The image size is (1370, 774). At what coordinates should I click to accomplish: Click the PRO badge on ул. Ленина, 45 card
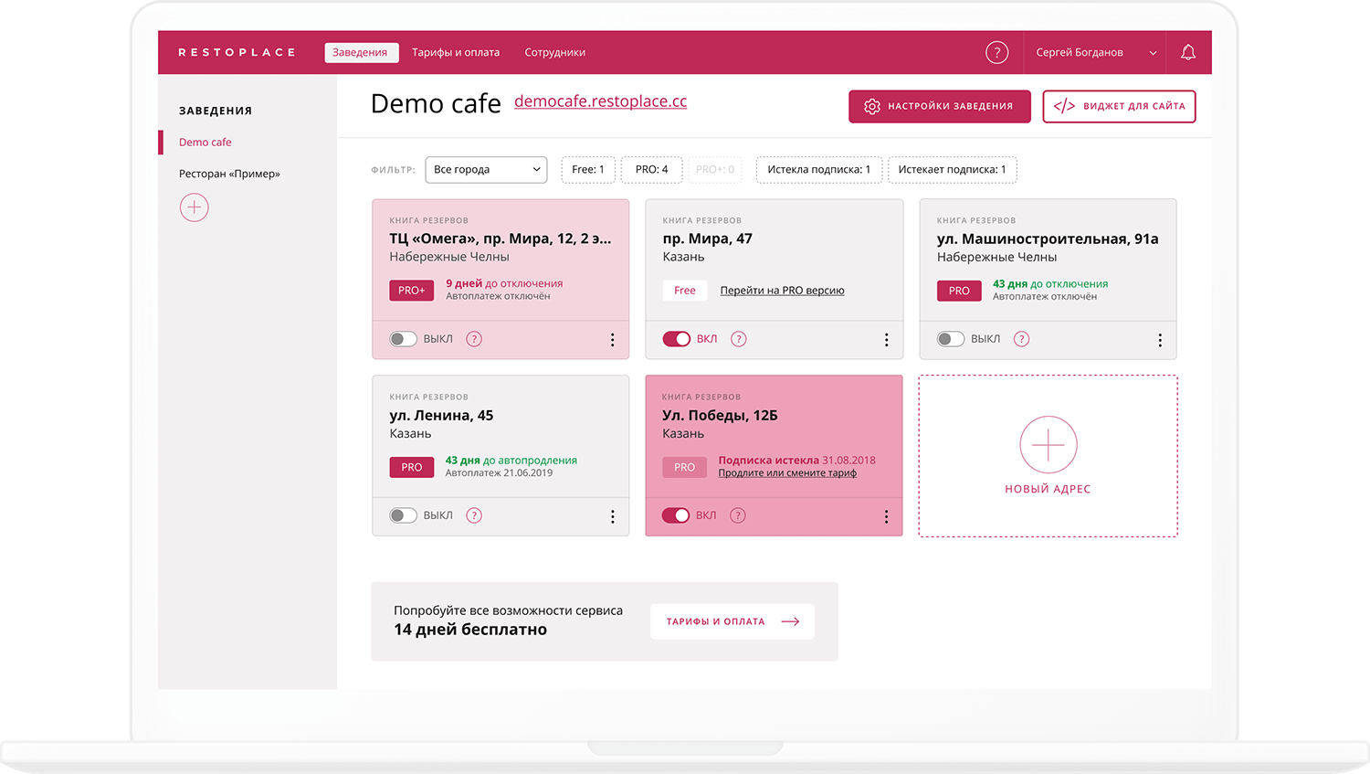coord(412,467)
